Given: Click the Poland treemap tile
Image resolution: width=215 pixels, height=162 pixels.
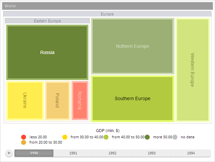Looking at the screenshot, I should pyautogui.click(x=57, y=100).
